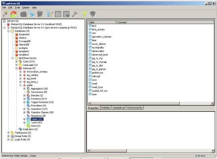Click the Tablespaces node icon

[x=12, y=133]
